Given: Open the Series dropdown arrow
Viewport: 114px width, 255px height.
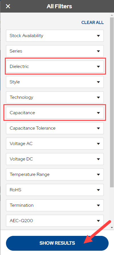Looking at the screenshot, I should point(98,51).
